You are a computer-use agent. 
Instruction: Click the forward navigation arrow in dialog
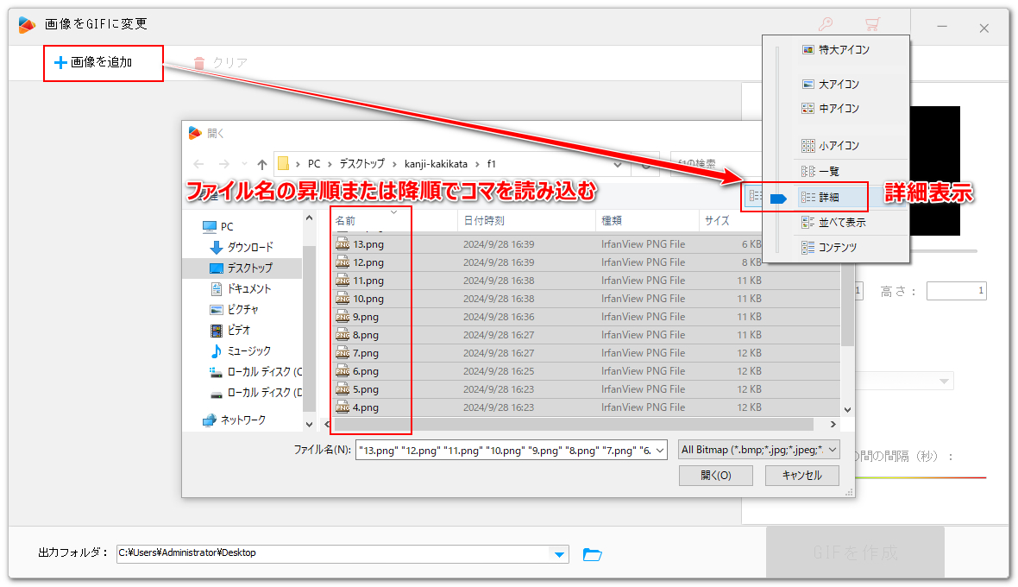(x=223, y=164)
